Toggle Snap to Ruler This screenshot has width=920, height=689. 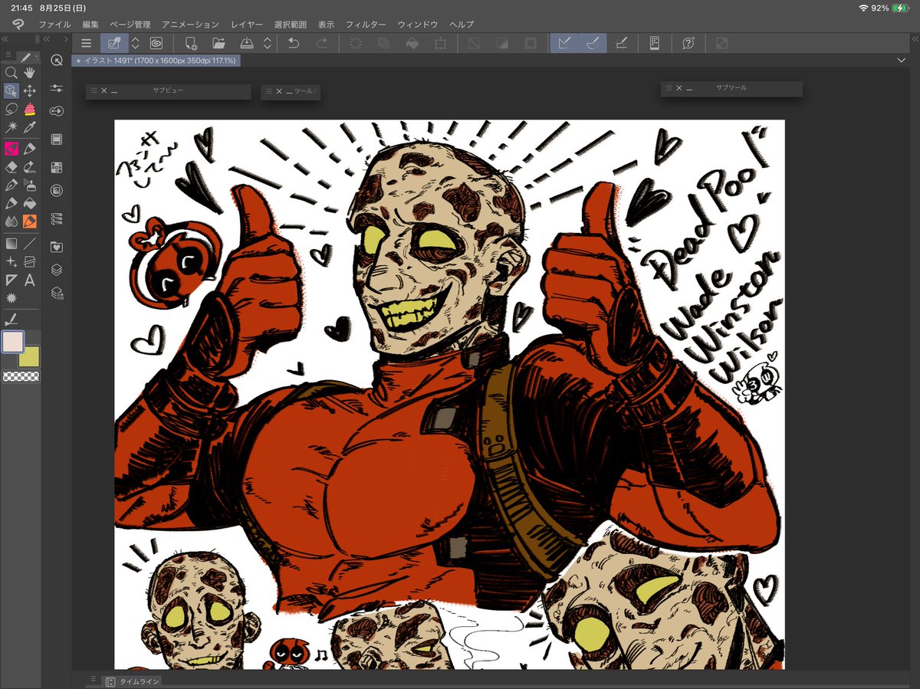tap(563, 43)
